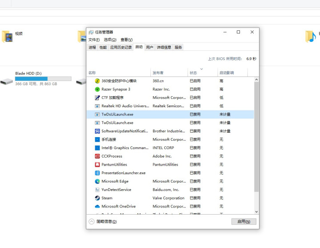320x248 pixels.
Task: Open the 查看(V) menu
Action: click(x=126, y=40)
